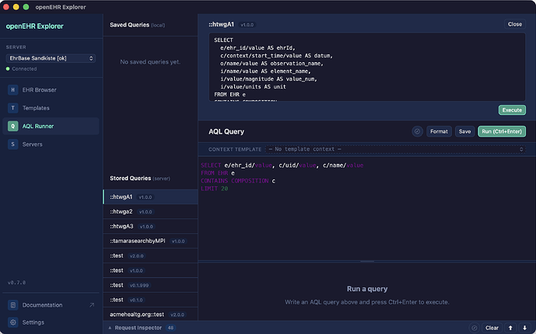Click the Documentation book icon
The width and height of the screenshot is (536, 334).
pyautogui.click(x=13, y=305)
